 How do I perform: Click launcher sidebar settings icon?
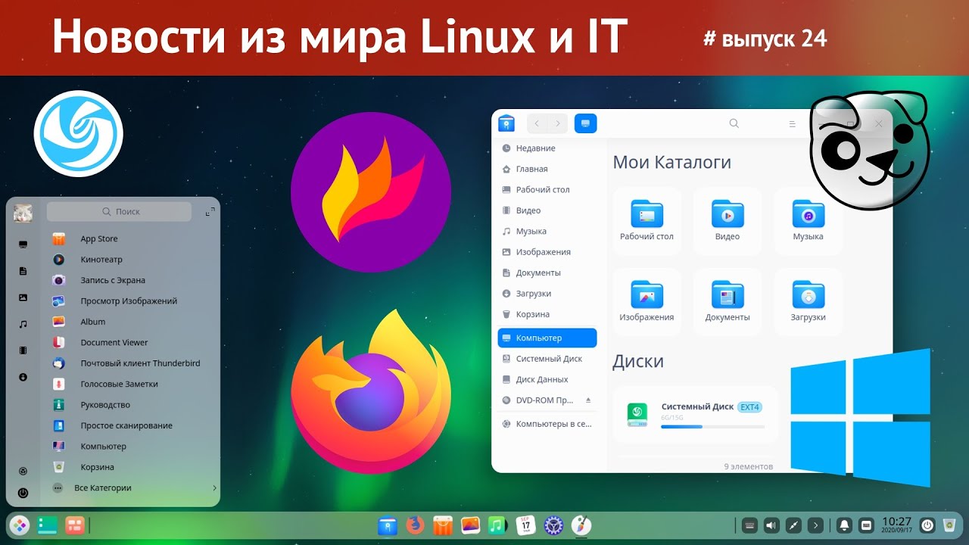click(x=23, y=471)
